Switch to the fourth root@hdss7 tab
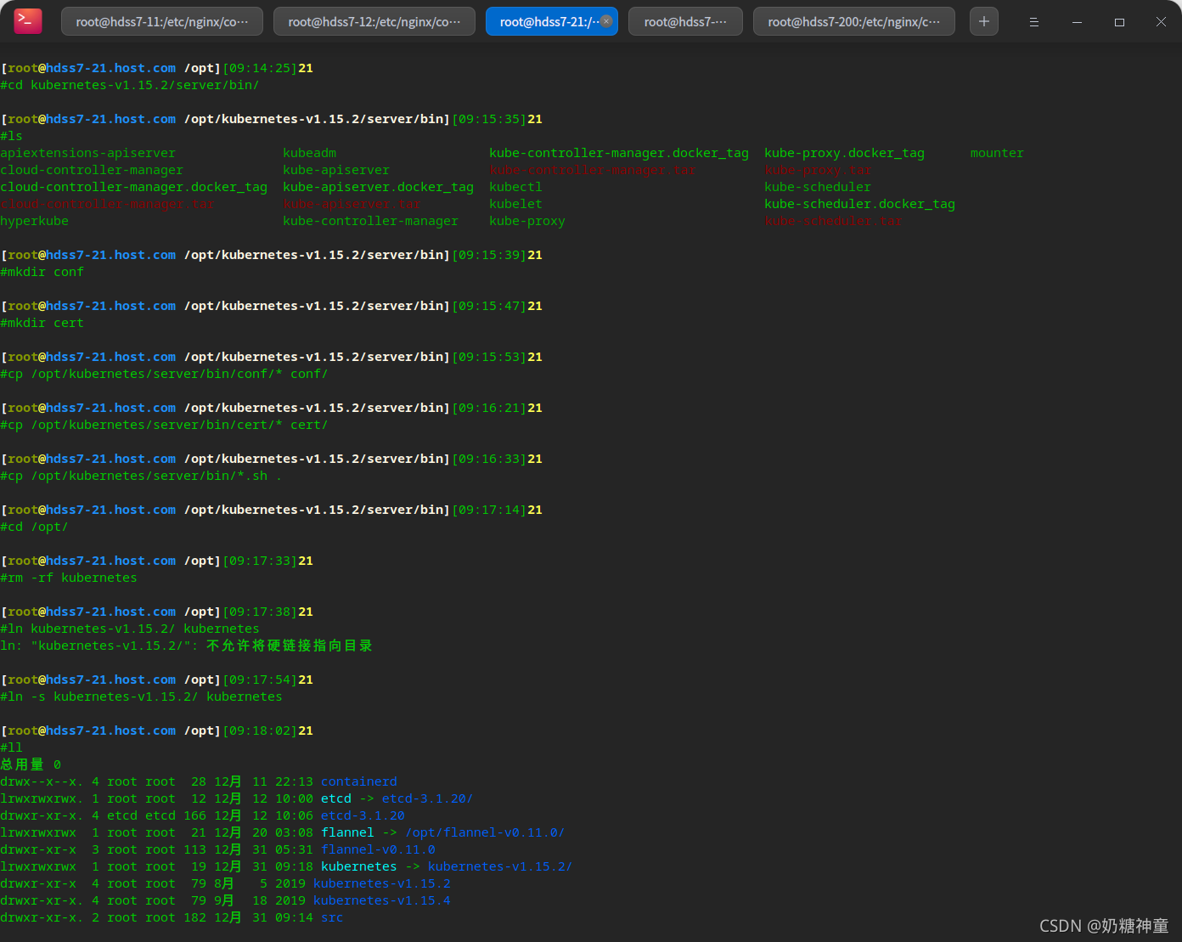1182x942 pixels. tap(685, 21)
